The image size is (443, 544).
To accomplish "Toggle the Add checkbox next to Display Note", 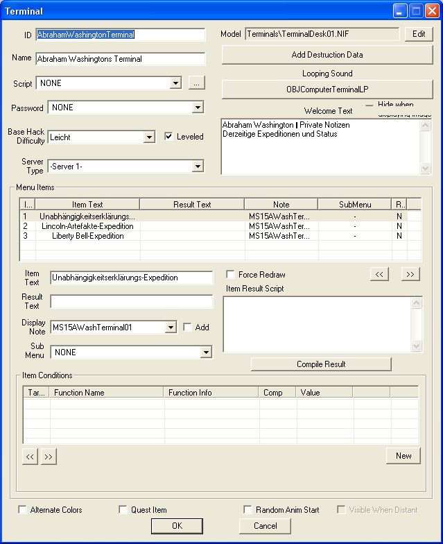I will click(x=187, y=328).
